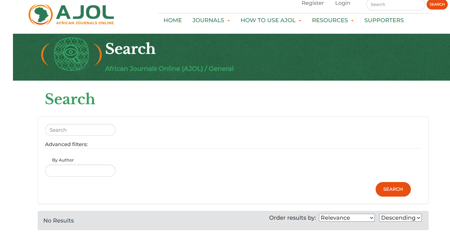Expand the HOW TO USE AJOL menu

point(271,20)
